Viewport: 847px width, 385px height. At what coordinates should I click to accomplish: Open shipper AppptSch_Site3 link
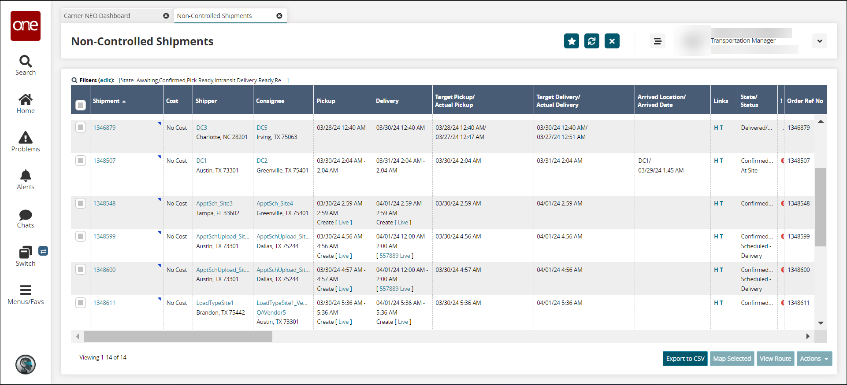tap(215, 203)
